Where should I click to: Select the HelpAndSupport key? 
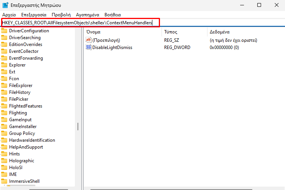[x=26, y=147]
